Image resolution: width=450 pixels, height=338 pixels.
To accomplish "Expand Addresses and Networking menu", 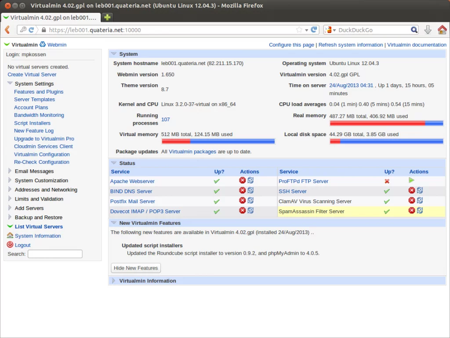I will [10, 189].
